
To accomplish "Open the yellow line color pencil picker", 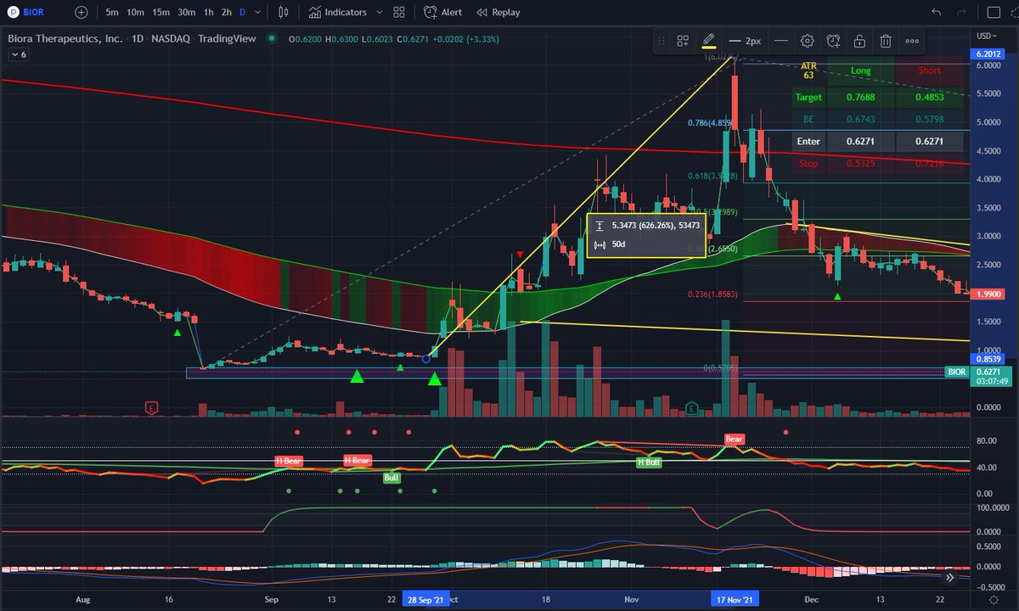I will coord(708,41).
